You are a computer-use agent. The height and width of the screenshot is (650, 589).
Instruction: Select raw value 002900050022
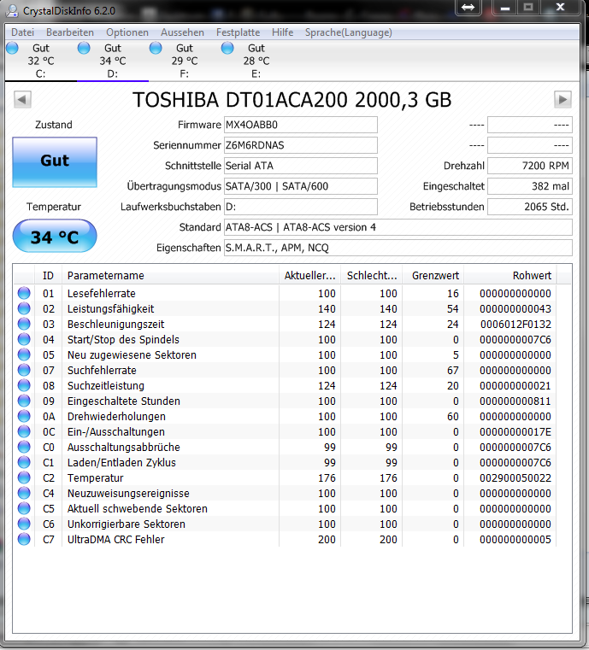click(515, 478)
